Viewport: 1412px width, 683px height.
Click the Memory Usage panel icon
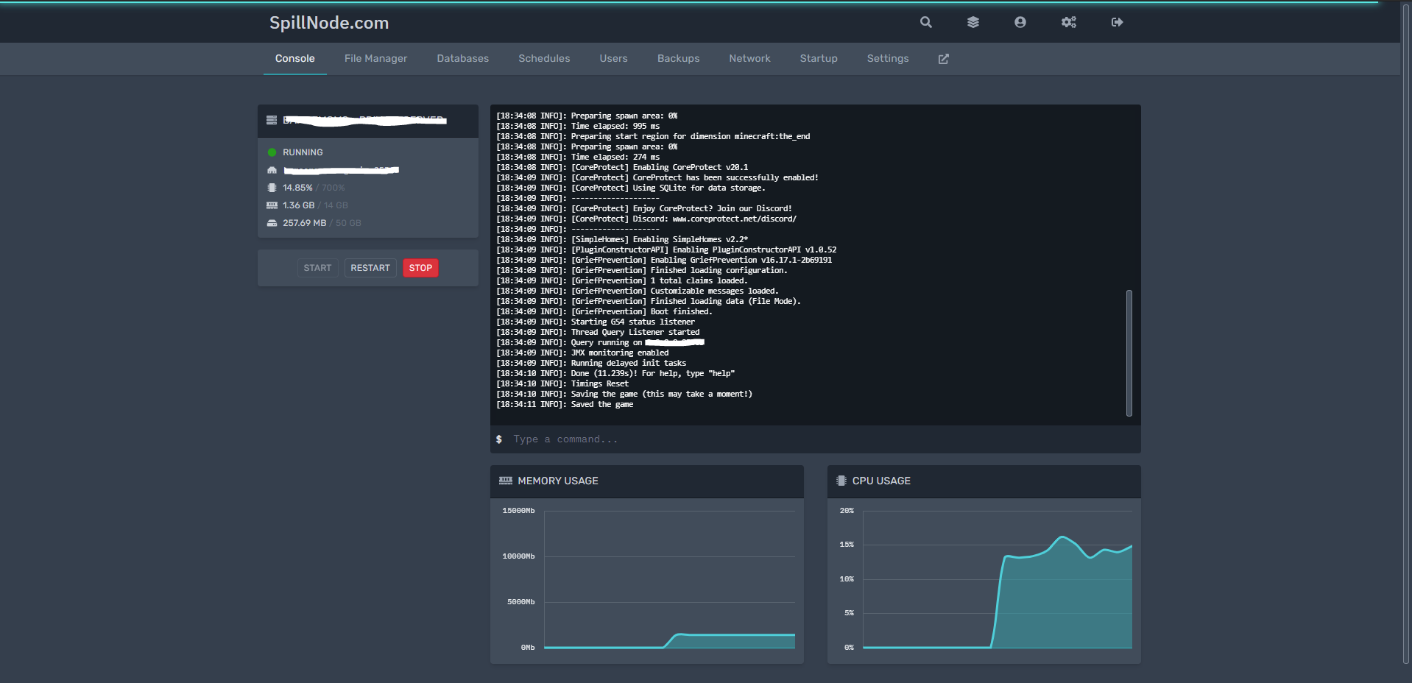click(506, 481)
